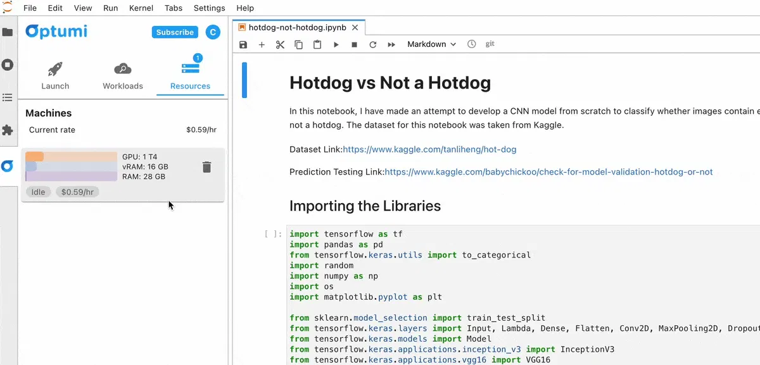
Task: Click the vRAM: 16 GB text
Action: [145, 166]
